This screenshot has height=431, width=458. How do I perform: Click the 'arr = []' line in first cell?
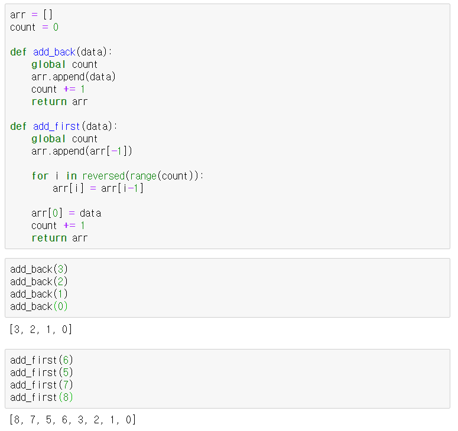(31, 15)
